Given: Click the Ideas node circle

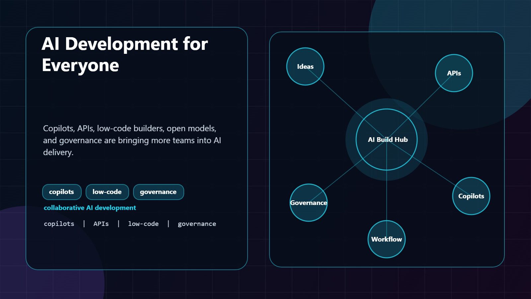Looking at the screenshot, I should [x=305, y=66].
